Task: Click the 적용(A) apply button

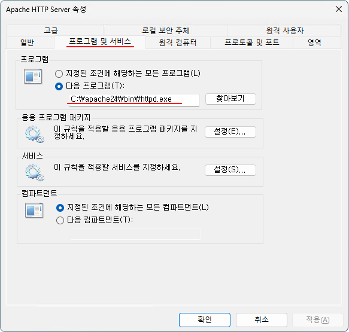Action: coord(318,320)
